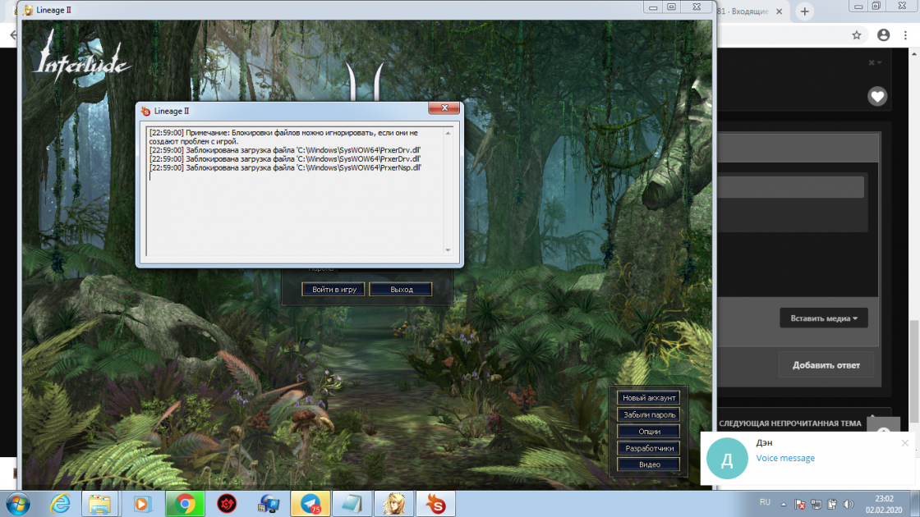Expand the Вставить медиа dropdown
Image resolution: width=920 pixels, height=517 pixels.
(823, 318)
